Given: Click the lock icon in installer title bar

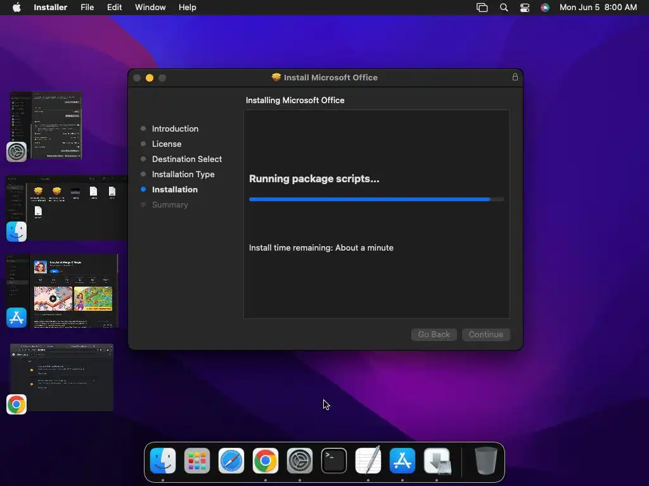Looking at the screenshot, I should 515,77.
